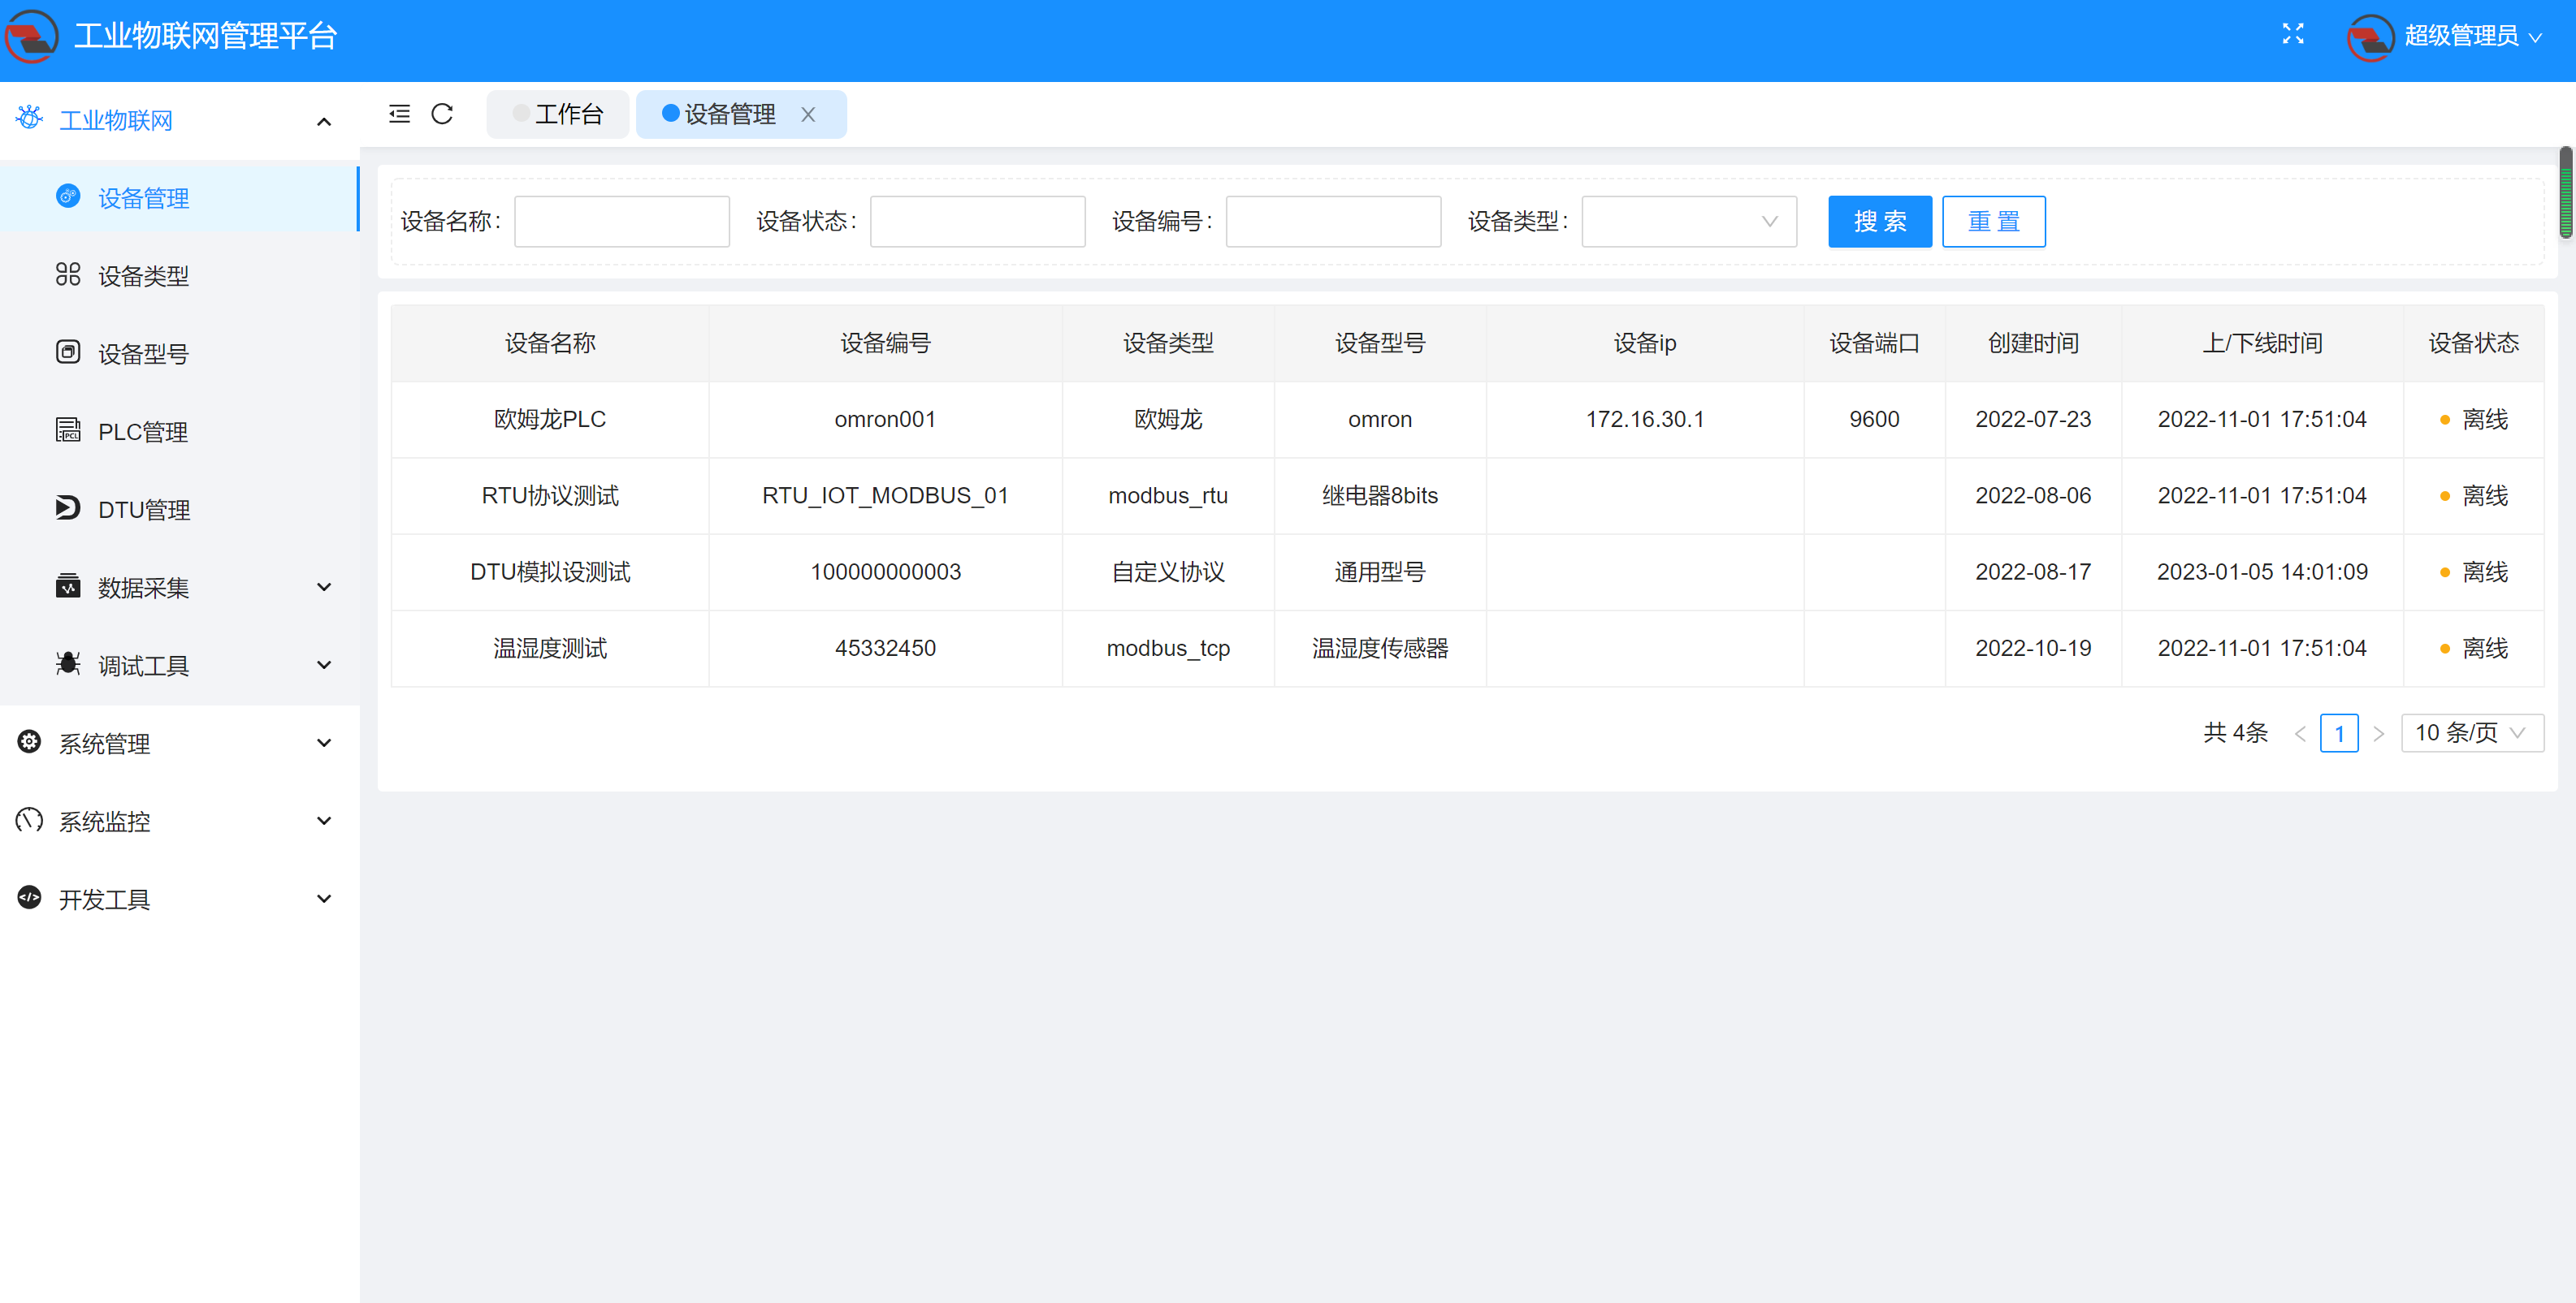Screen dimensions: 2576x1303
Task: Click the DTU管理 sidebar icon
Action: pos(68,507)
